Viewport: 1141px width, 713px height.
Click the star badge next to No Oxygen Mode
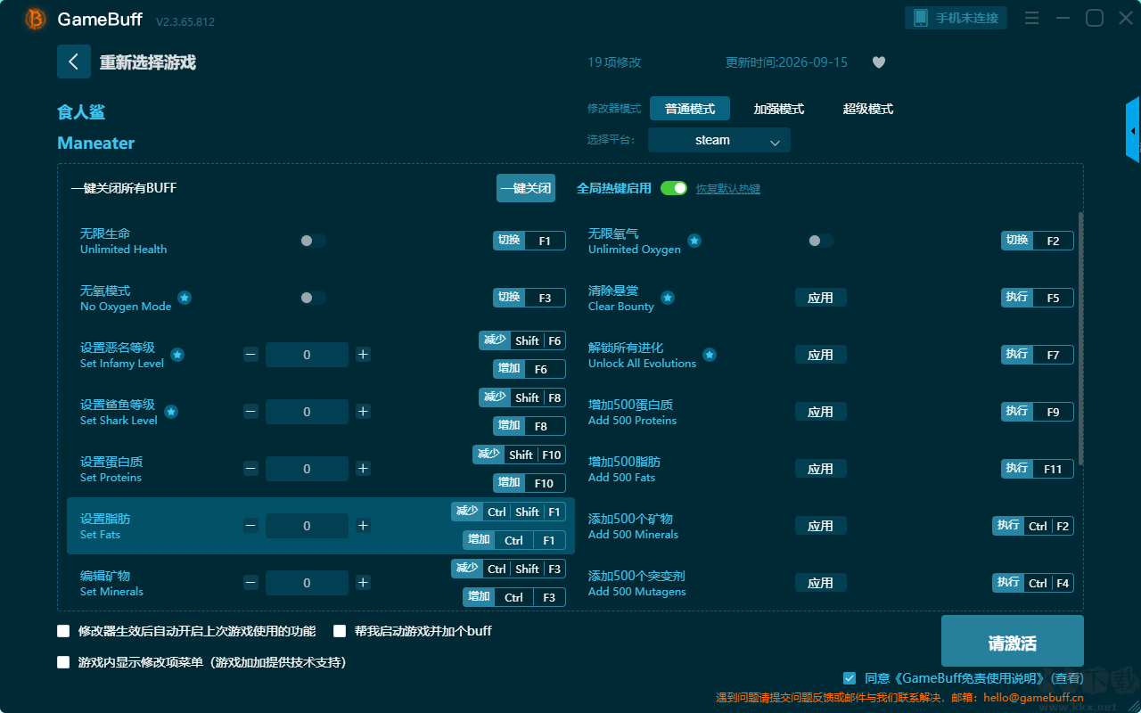pyautogui.click(x=185, y=298)
